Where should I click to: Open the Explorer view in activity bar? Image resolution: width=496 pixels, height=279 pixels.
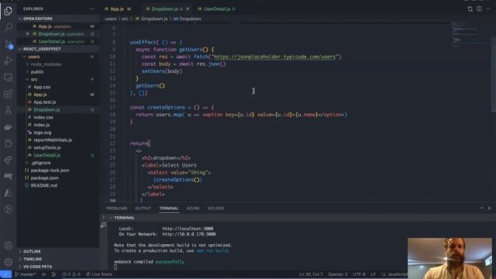(x=9, y=11)
